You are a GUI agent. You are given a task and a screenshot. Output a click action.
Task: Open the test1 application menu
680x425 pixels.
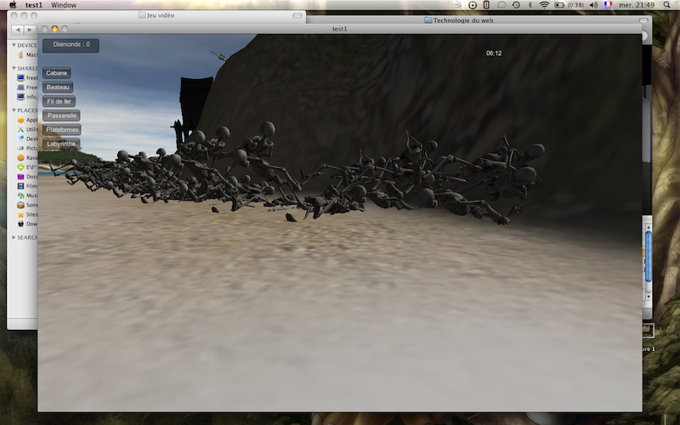tap(34, 5)
